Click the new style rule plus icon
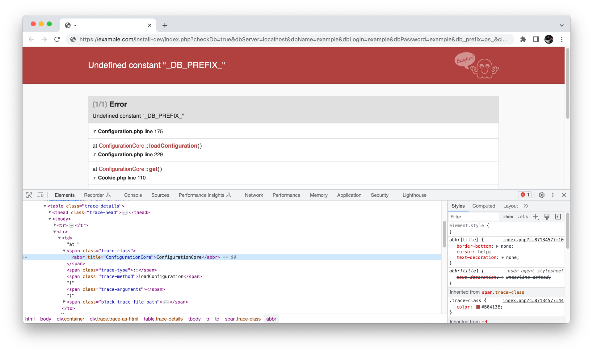This screenshot has width=593, height=353. pyautogui.click(x=536, y=217)
